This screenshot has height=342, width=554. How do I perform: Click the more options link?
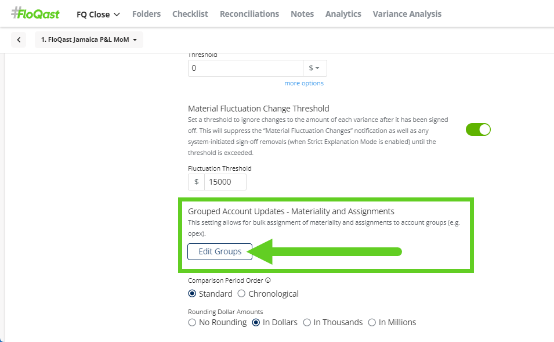tap(304, 83)
